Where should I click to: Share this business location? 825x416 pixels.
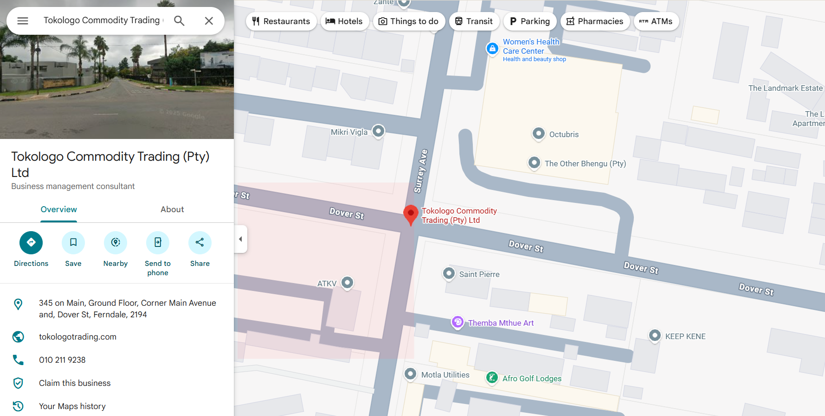[200, 243]
